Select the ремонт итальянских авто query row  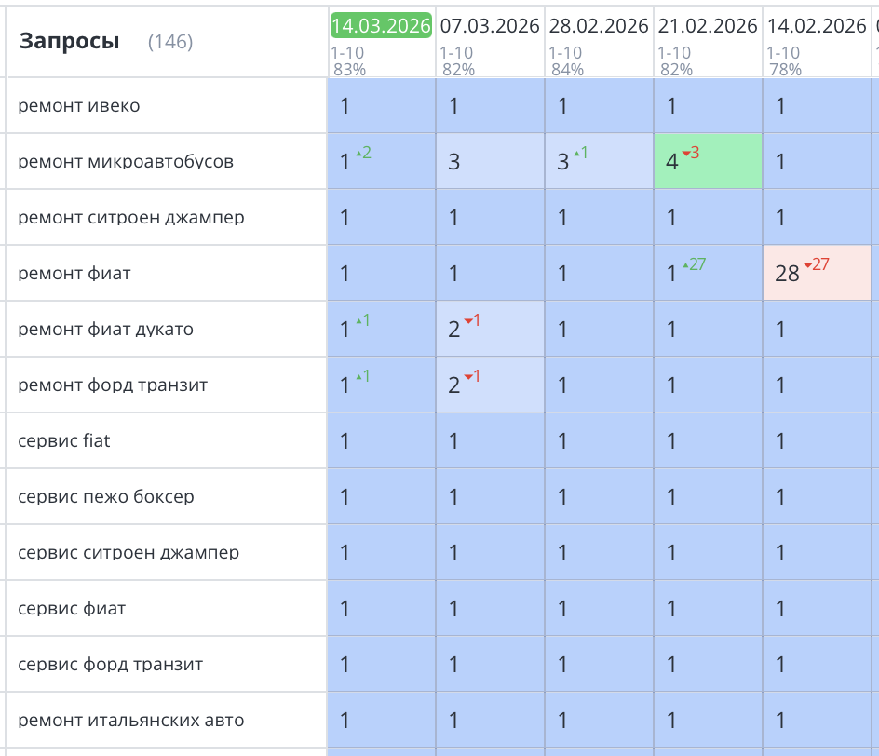[131, 721]
